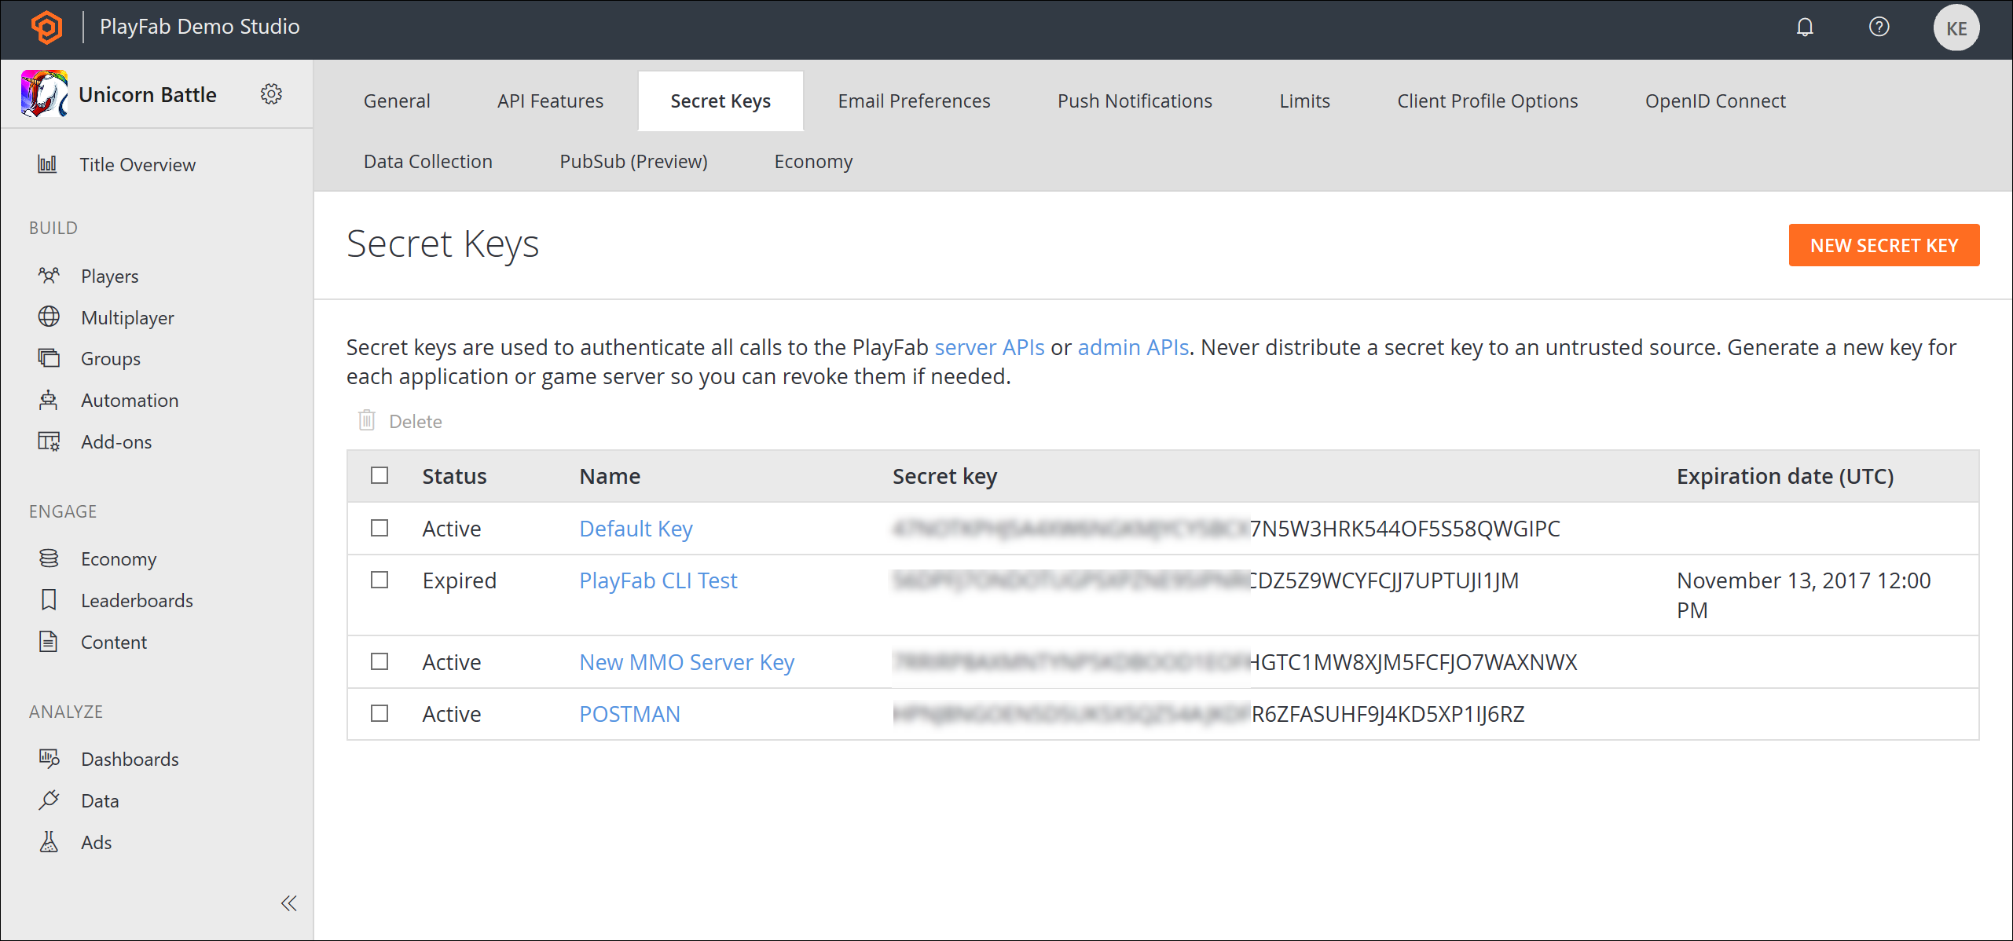Open the notifications bell
The image size is (2013, 941).
(1805, 27)
